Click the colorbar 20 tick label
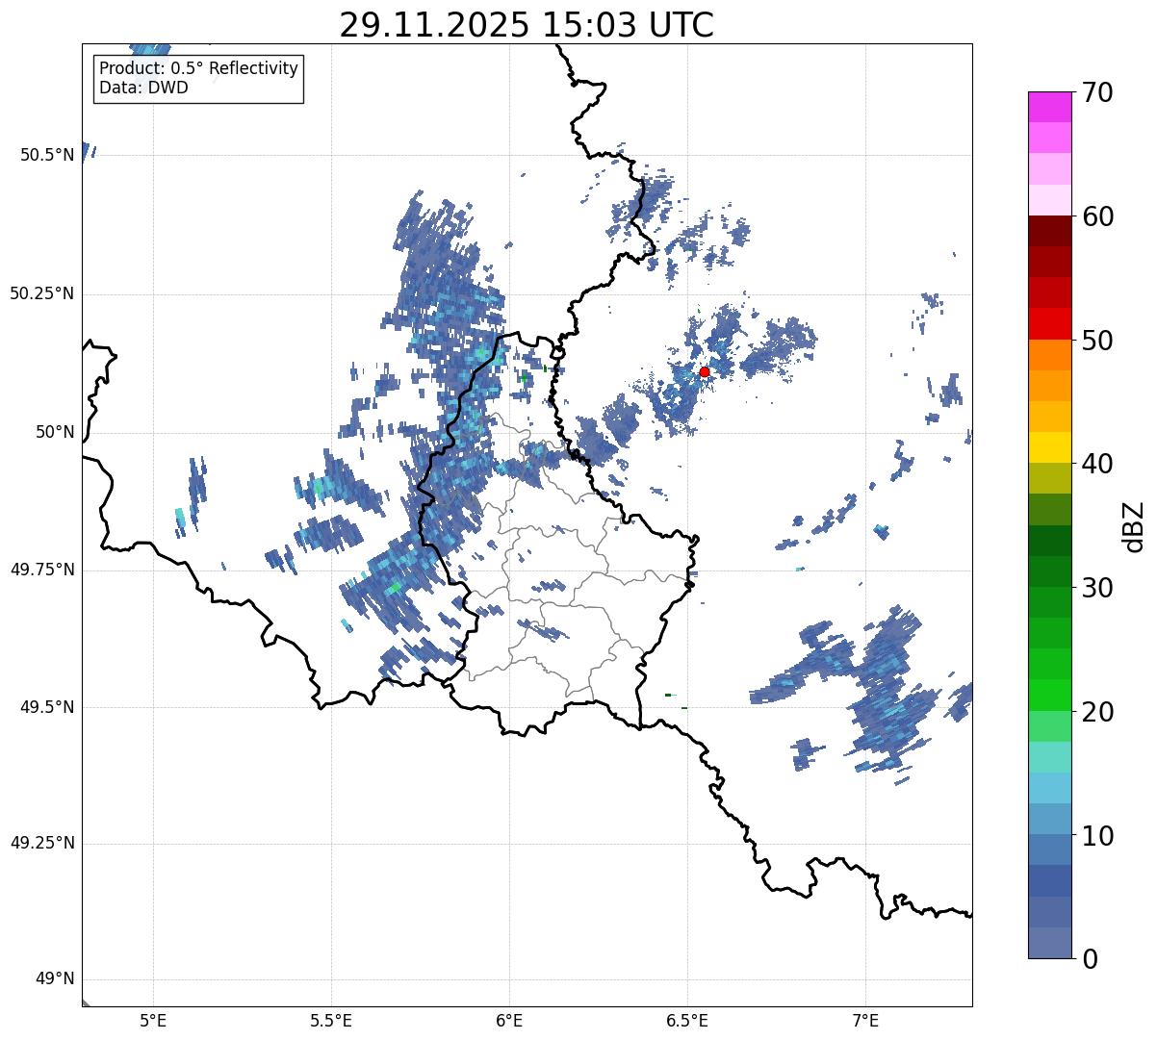This screenshot has width=1157, height=1040. pyautogui.click(x=1097, y=712)
